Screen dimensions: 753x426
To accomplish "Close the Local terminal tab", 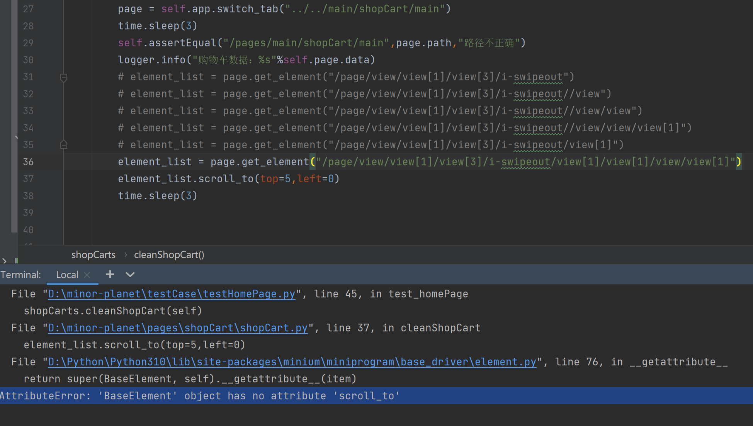I will point(87,275).
